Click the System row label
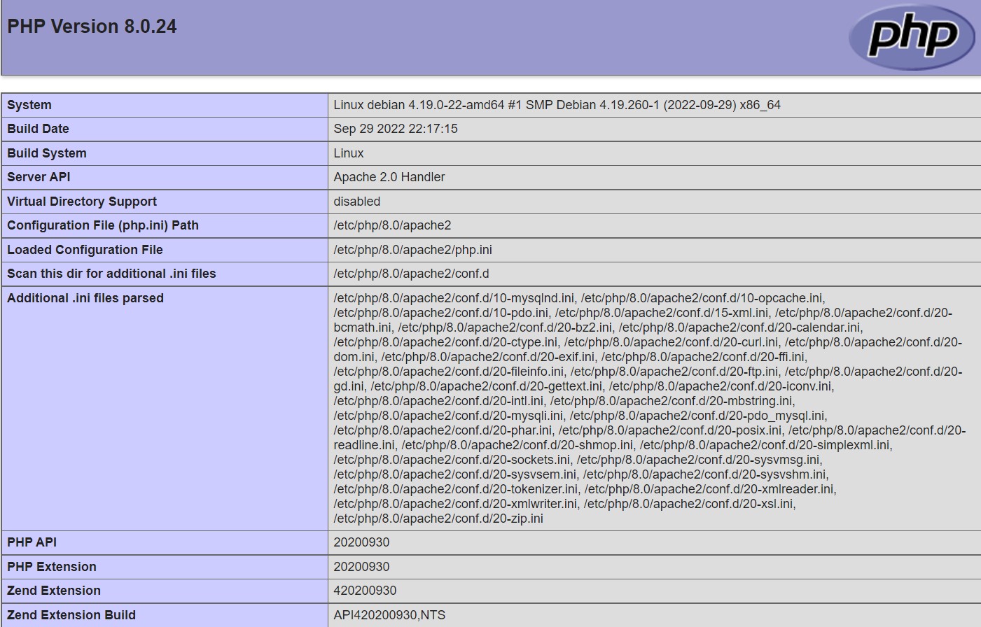This screenshot has height=627, width=981. pyautogui.click(x=29, y=105)
